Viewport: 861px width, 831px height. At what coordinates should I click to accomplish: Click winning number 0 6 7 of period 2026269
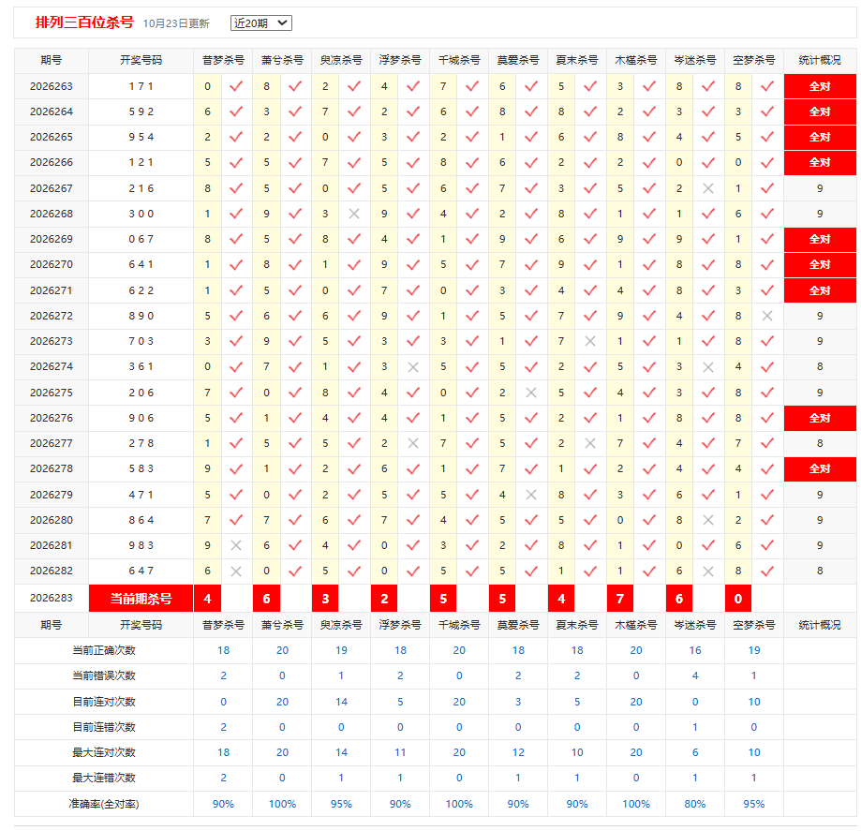coord(141,239)
